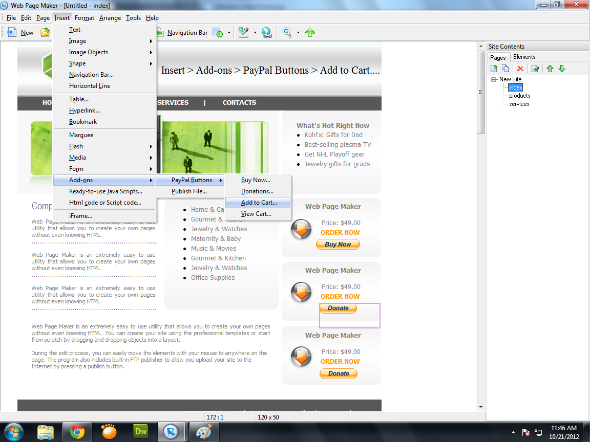Open the File menu
This screenshot has width=590, height=442.
tap(11, 18)
